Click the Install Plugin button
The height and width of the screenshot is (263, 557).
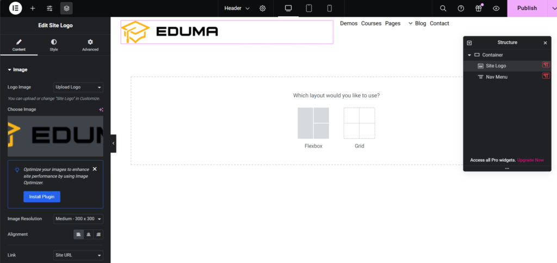click(x=42, y=197)
